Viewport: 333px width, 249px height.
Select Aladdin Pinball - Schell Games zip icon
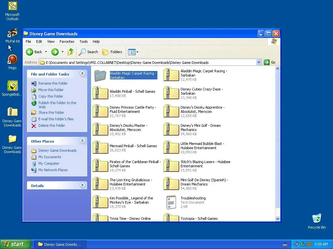click(100, 93)
